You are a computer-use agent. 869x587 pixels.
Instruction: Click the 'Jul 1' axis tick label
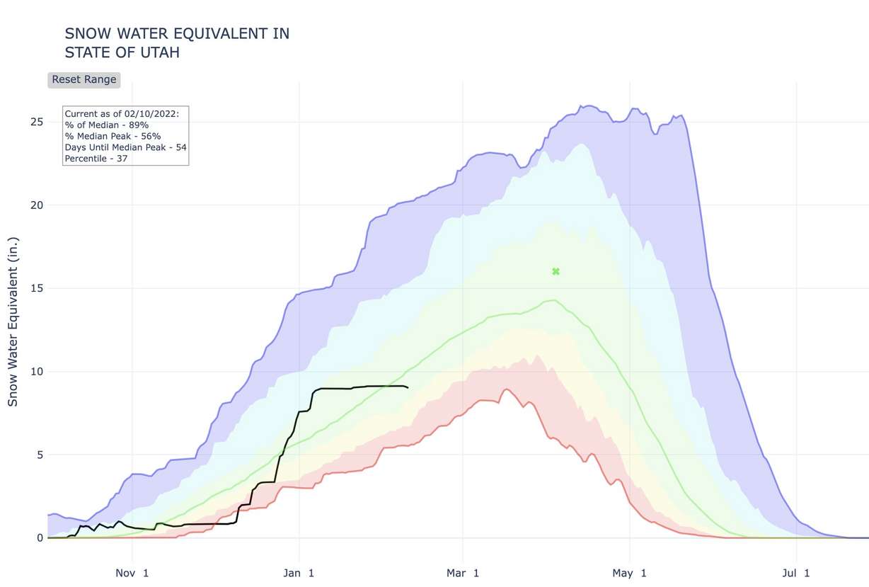[x=794, y=574]
